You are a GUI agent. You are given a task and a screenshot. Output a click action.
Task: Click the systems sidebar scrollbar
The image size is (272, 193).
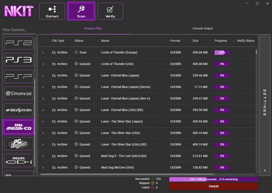click(35, 123)
